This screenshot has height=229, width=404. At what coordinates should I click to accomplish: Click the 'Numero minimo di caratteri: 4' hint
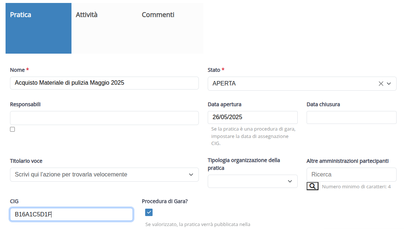(356, 186)
